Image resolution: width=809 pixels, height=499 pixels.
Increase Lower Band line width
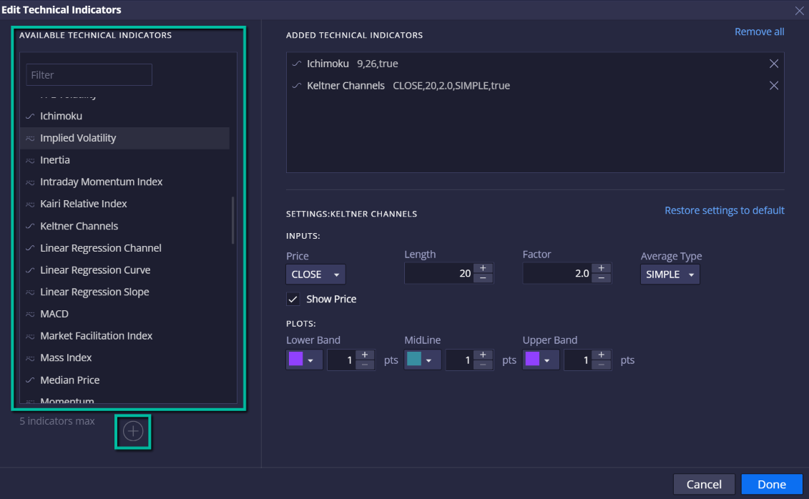[365, 355]
